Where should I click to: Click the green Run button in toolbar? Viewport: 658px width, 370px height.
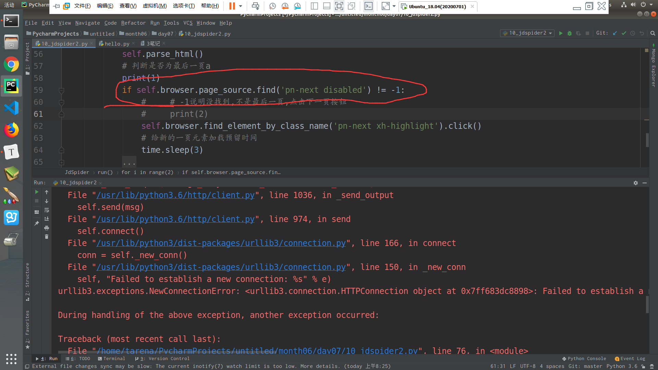tap(561, 33)
